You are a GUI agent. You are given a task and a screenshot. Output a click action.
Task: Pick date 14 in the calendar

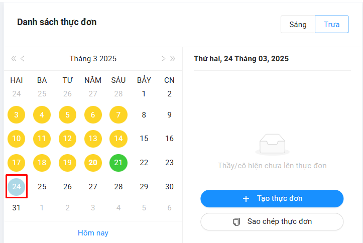coord(118,139)
